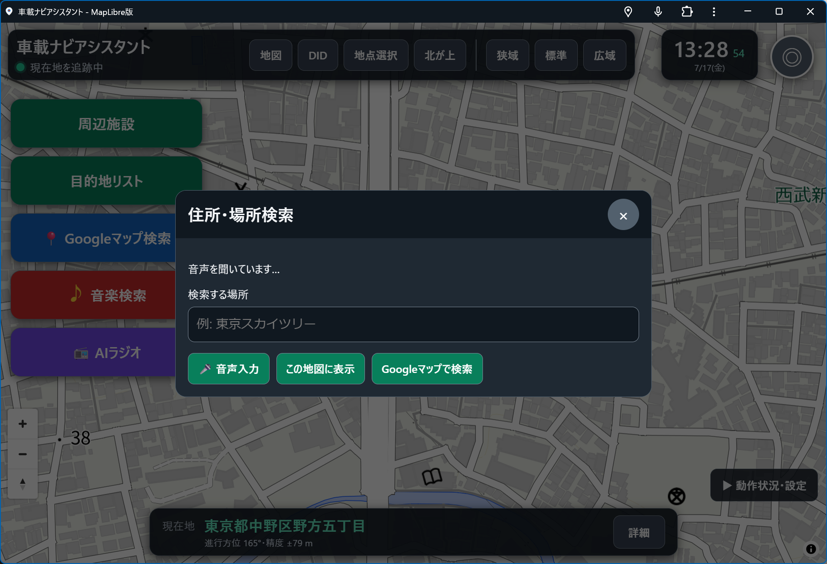This screenshot has height=564, width=827.
Task: Click the microphone icon in title bar
Action: point(658,12)
